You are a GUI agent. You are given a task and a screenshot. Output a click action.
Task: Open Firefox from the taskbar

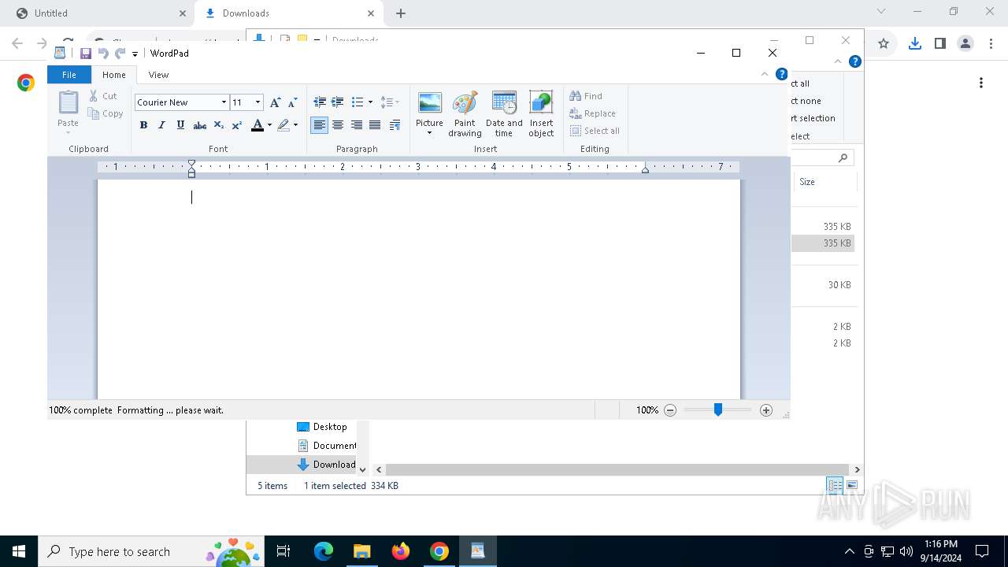coord(401,551)
